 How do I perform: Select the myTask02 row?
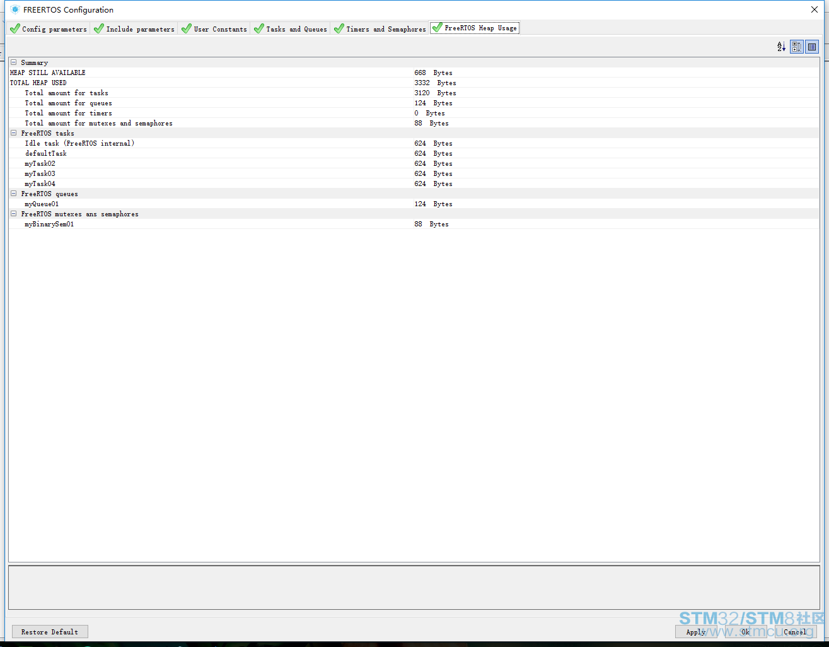point(414,163)
